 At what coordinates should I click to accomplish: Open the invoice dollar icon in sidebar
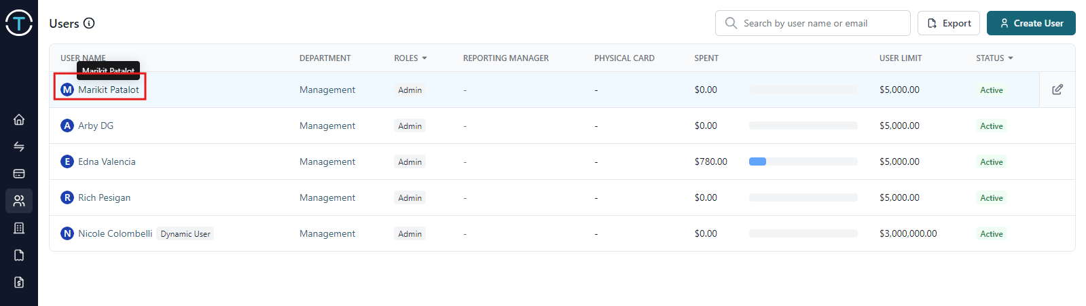[x=19, y=282]
